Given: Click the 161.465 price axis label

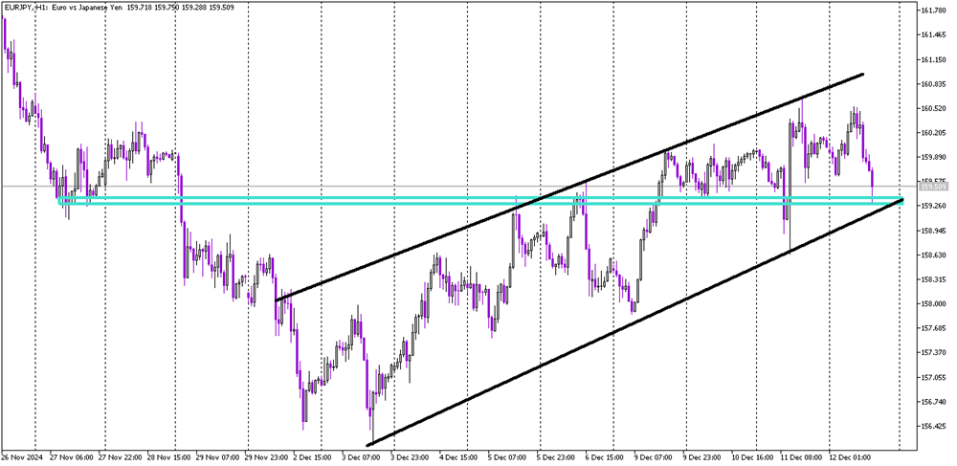Looking at the screenshot, I should [934, 35].
